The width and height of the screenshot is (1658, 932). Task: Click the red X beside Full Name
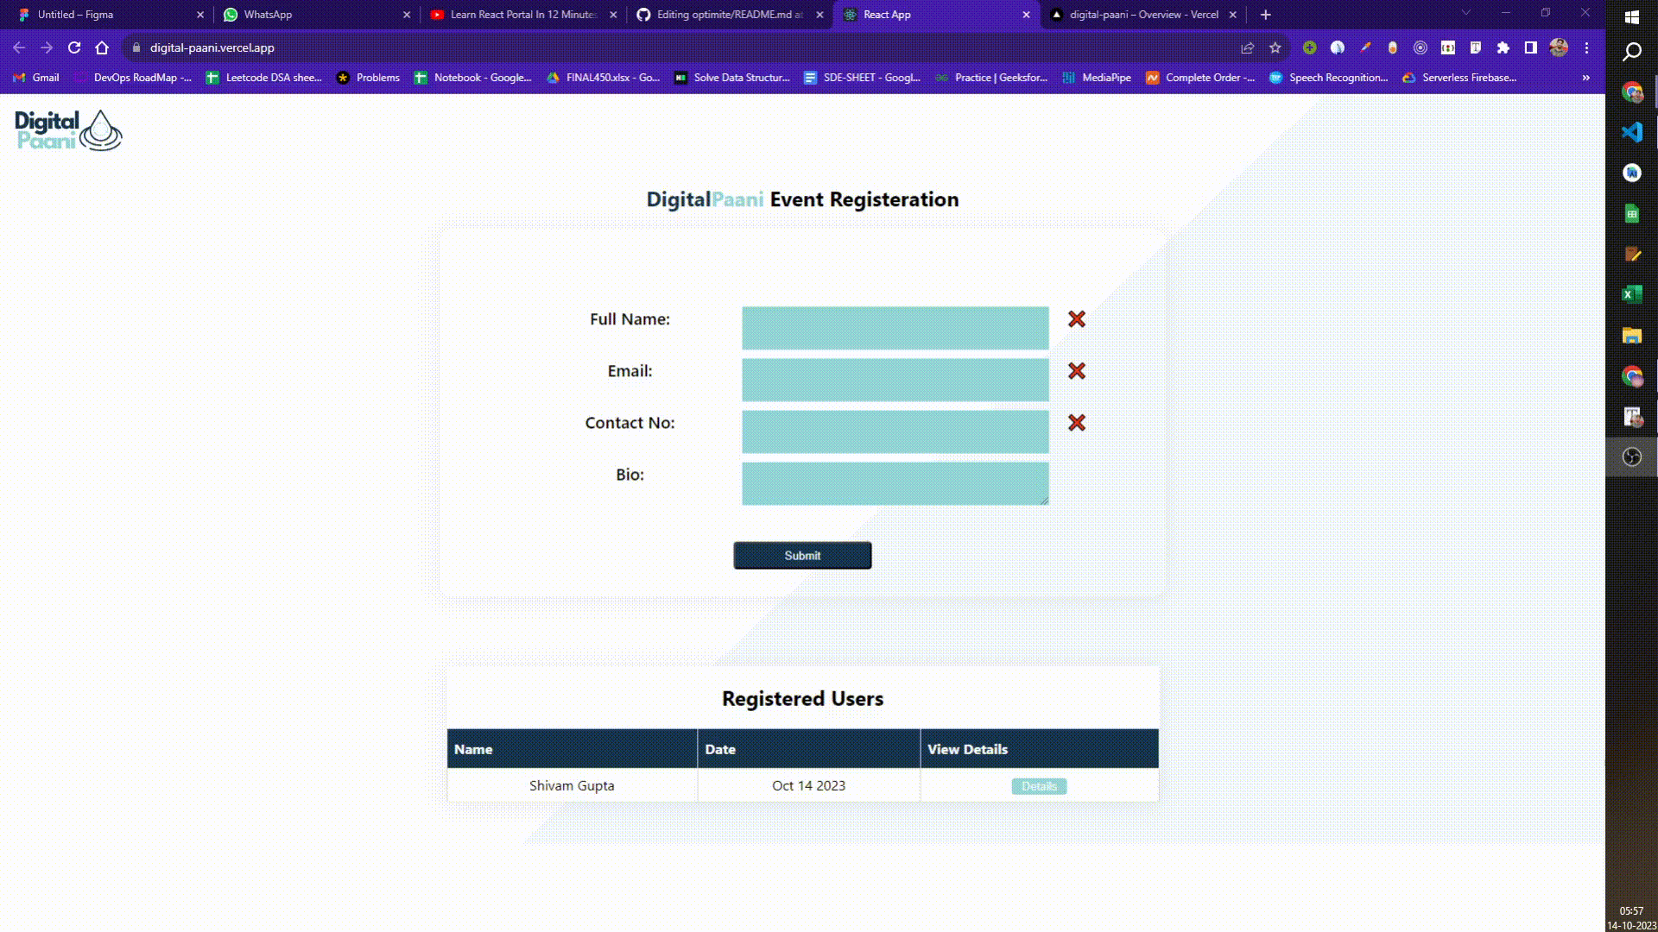(1076, 319)
